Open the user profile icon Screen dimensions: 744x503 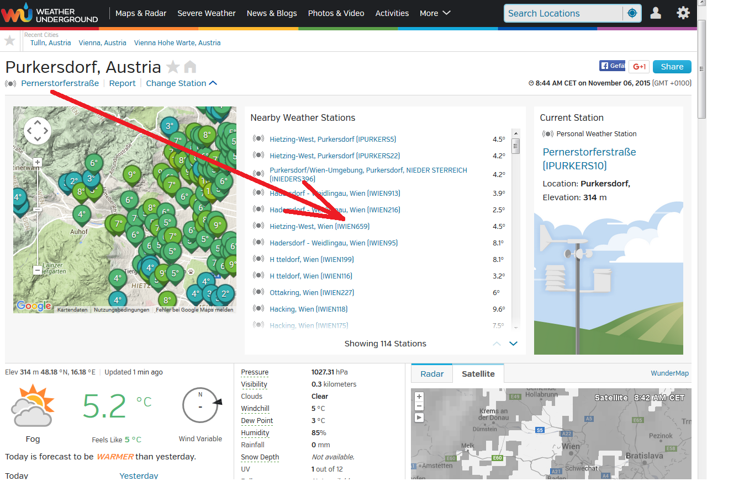[x=656, y=13]
